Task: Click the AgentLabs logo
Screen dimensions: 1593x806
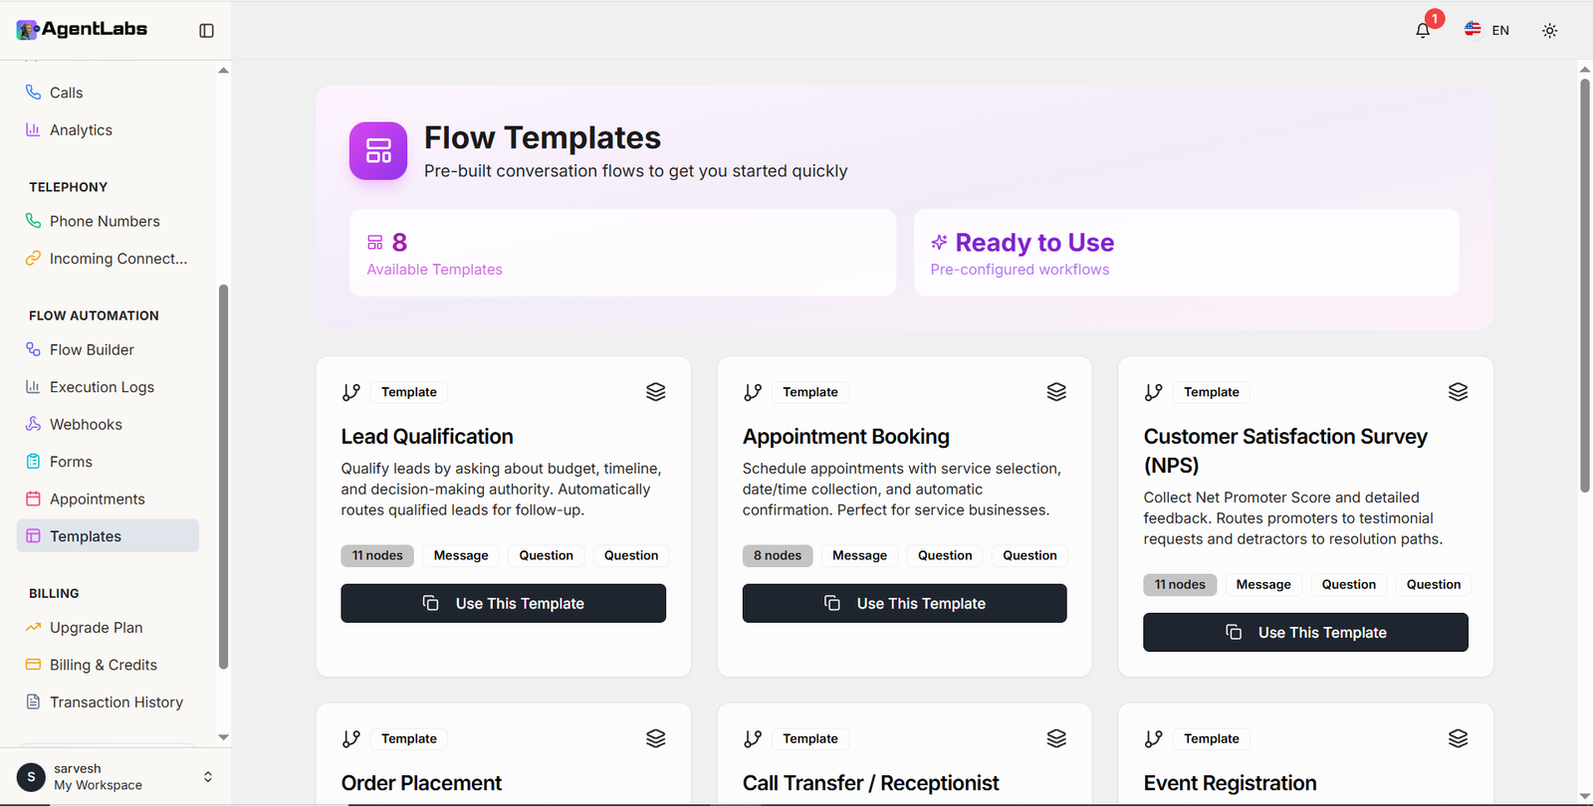Action: tap(82, 30)
